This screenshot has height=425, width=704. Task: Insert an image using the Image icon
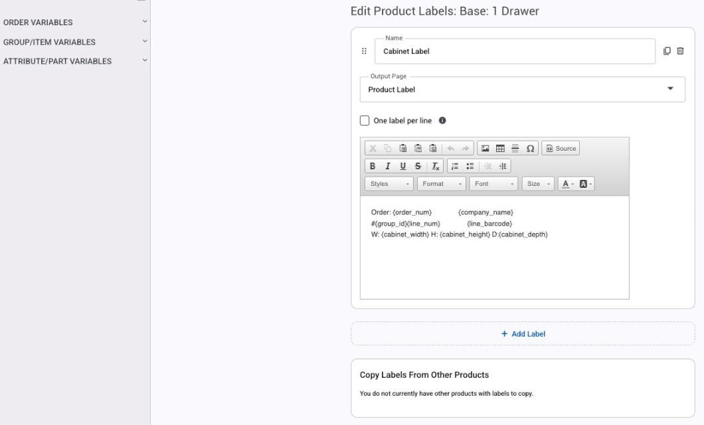point(485,148)
